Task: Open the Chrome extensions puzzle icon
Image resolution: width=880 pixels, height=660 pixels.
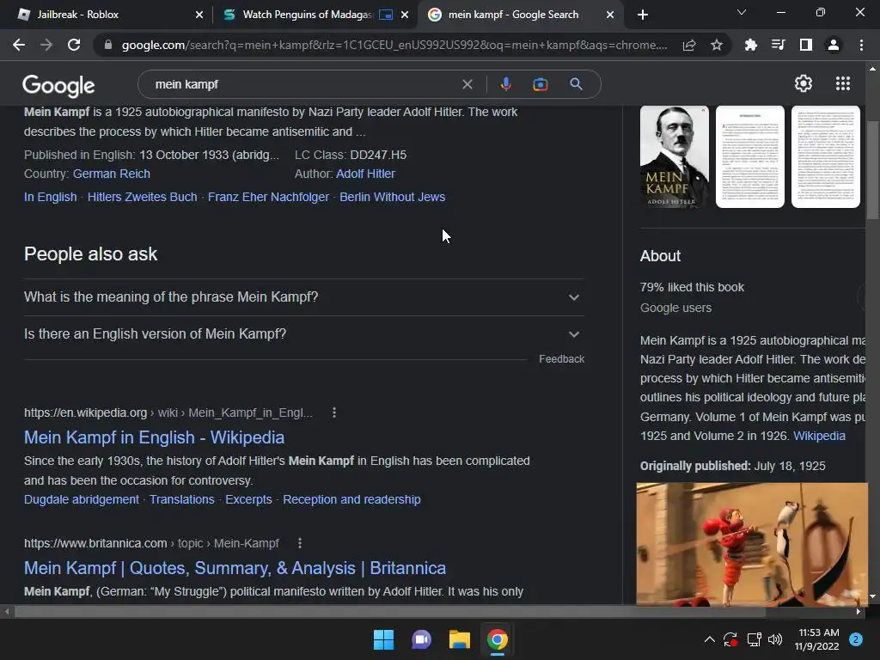Action: pos(751,45)
